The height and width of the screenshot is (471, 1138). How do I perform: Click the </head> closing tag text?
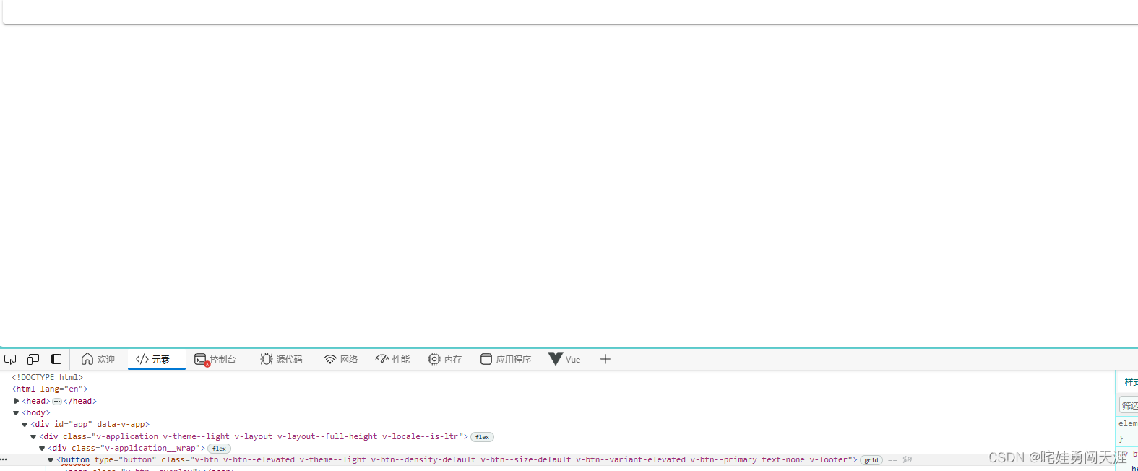tap(80, 401)
